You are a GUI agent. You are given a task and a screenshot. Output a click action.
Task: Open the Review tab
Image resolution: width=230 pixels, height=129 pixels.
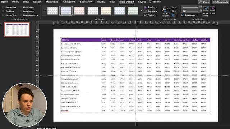point(101,2)
